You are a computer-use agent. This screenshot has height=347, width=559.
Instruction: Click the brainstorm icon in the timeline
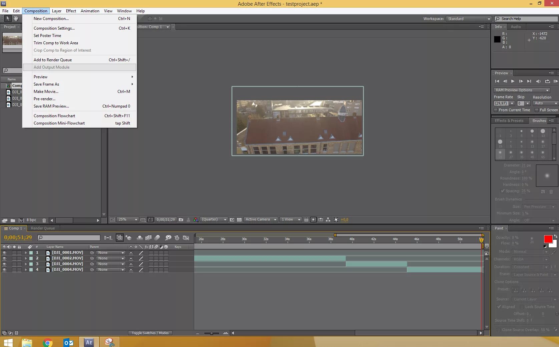[168, 237]
